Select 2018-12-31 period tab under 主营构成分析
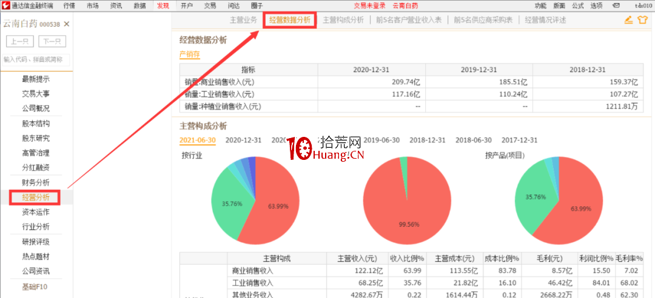The width and height of the screenshot is (655, 298). (428, 141)
